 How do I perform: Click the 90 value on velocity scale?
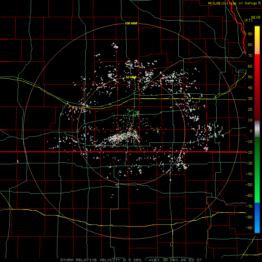click(x=250, y=34)
